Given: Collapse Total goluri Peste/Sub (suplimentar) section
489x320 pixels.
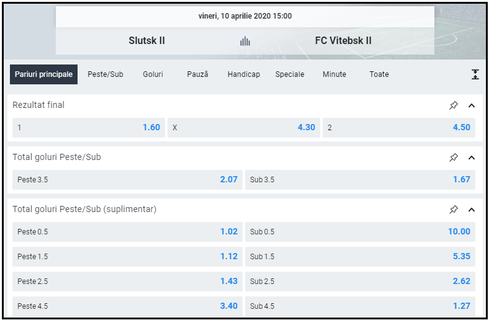Looking at the screenshot, I should (472, 210).
